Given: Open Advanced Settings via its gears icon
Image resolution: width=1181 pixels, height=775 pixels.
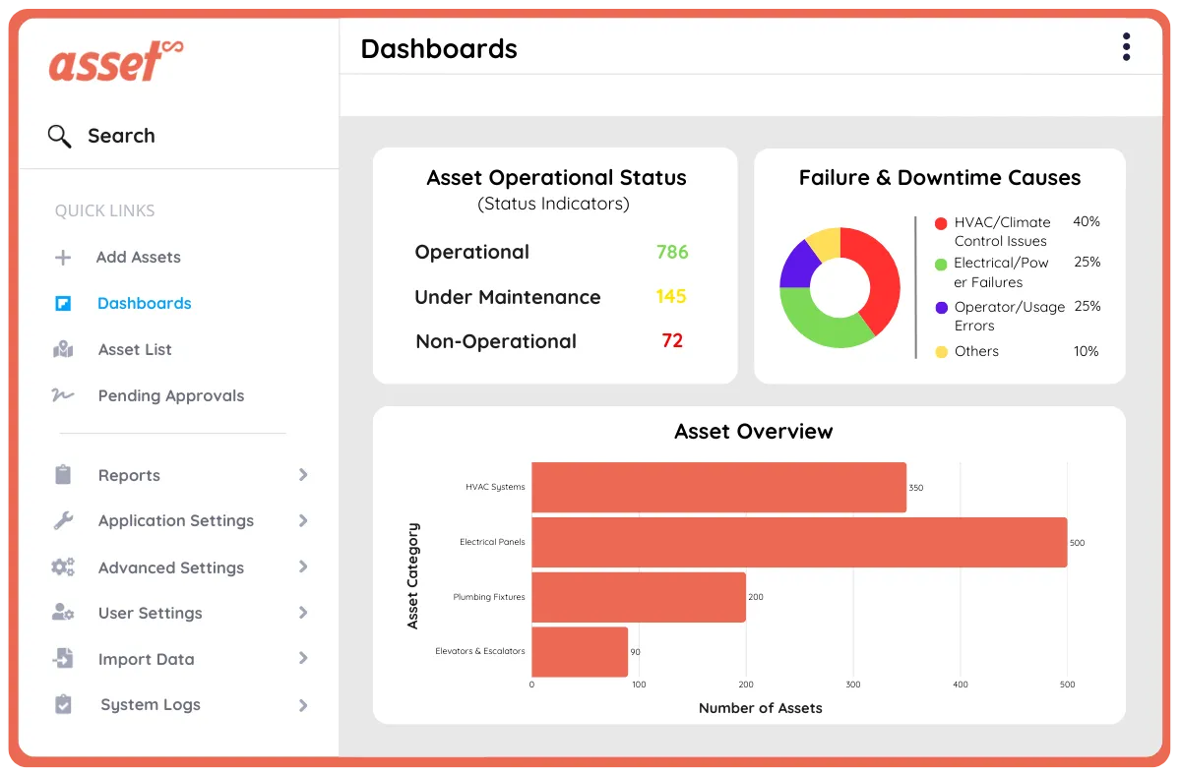Looking at the screenshot, I should 63,566.
